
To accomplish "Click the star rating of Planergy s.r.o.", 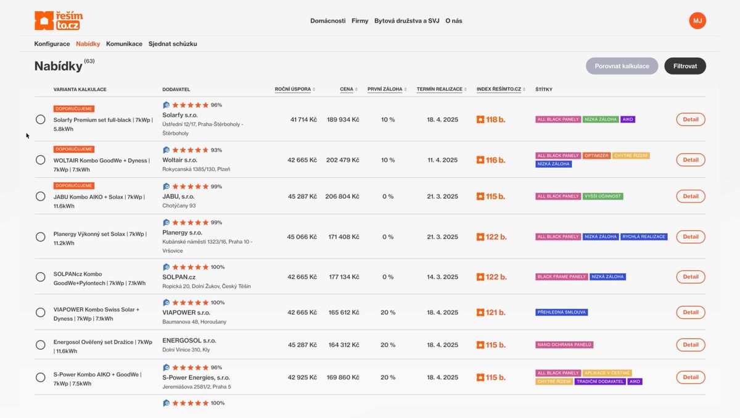I will point(190,222).
